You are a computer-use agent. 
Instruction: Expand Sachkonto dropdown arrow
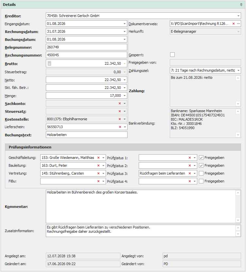125,103
